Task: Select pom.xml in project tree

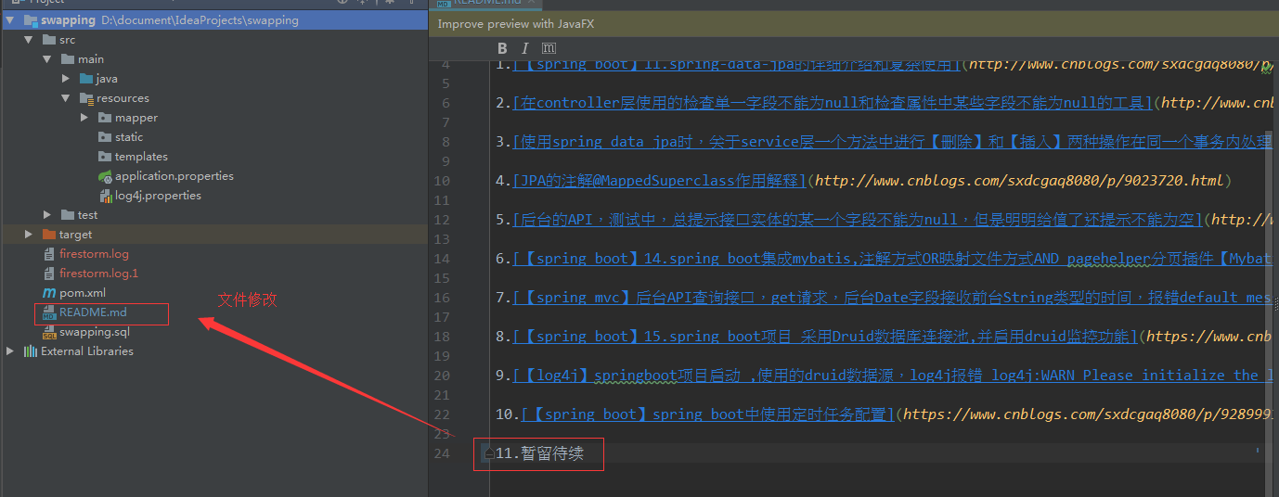Action: (x=83, y=293)
